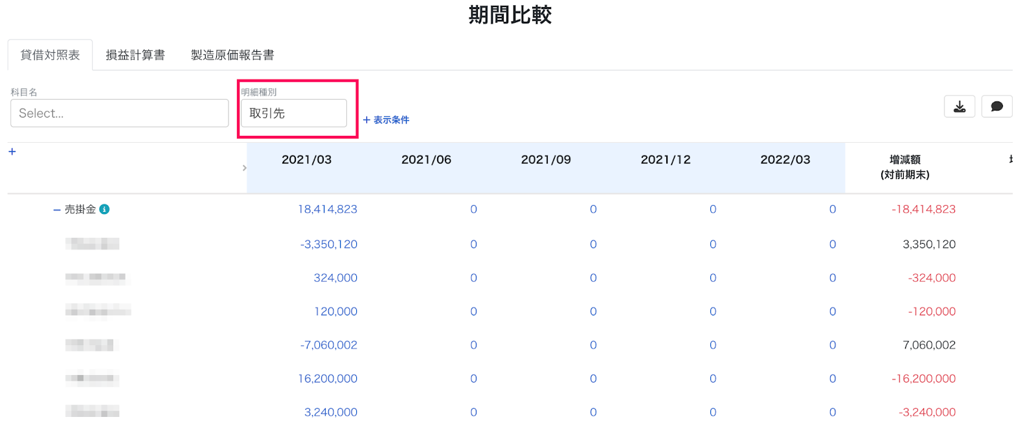The image size is (1036, 426).
Task: Click the + 表示条件 link
Action: (386, 120)
